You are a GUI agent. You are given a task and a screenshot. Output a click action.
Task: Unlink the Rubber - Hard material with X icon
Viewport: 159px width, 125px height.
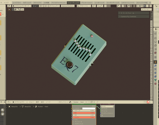click(x=94, y=102)
